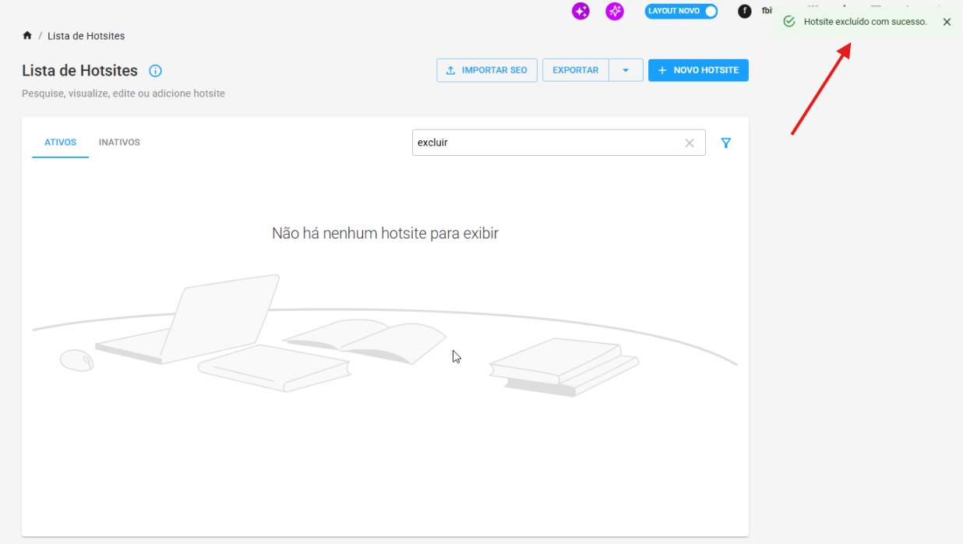Go to home via breadcrumb house icon
Image resolution: width=963 pixels, height=544 pixels.
[x=27, y=36]
